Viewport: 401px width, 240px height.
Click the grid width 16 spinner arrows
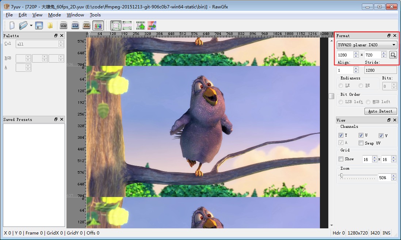click(375, 159)
